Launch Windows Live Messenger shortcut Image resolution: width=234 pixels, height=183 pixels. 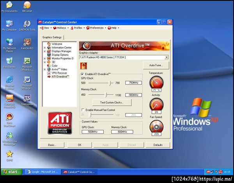tap(9, 139)
